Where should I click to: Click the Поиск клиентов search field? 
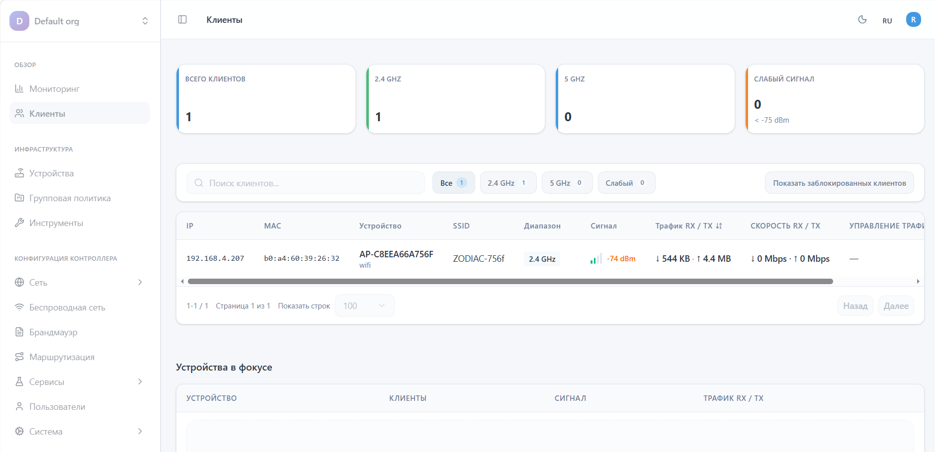pyautogui.click(x=306, y=183)
